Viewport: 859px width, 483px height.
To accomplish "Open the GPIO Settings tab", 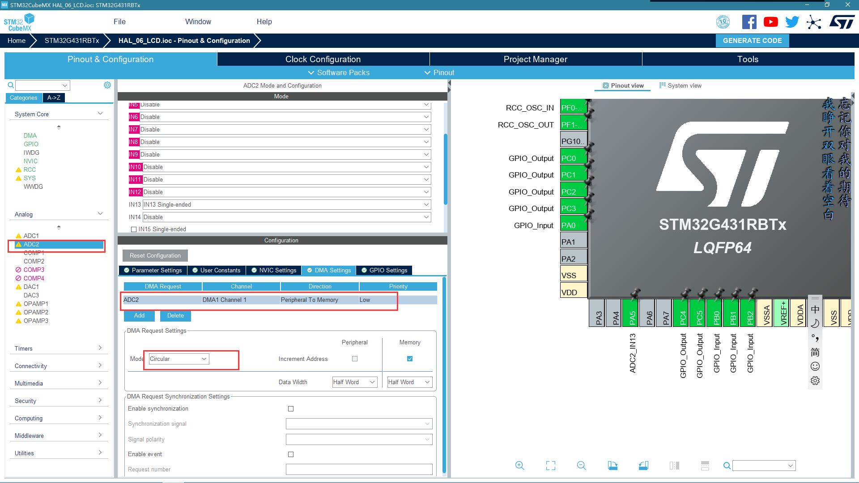I will pos(384,270).
